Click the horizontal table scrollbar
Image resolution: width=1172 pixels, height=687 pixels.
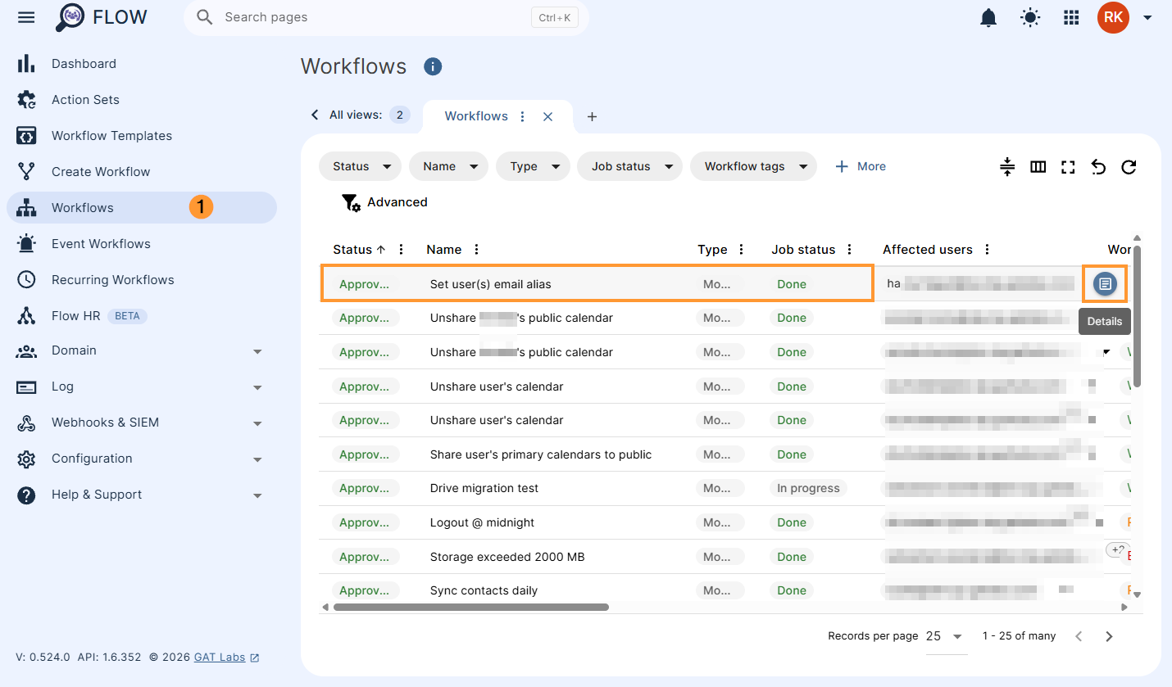[470, 608]
